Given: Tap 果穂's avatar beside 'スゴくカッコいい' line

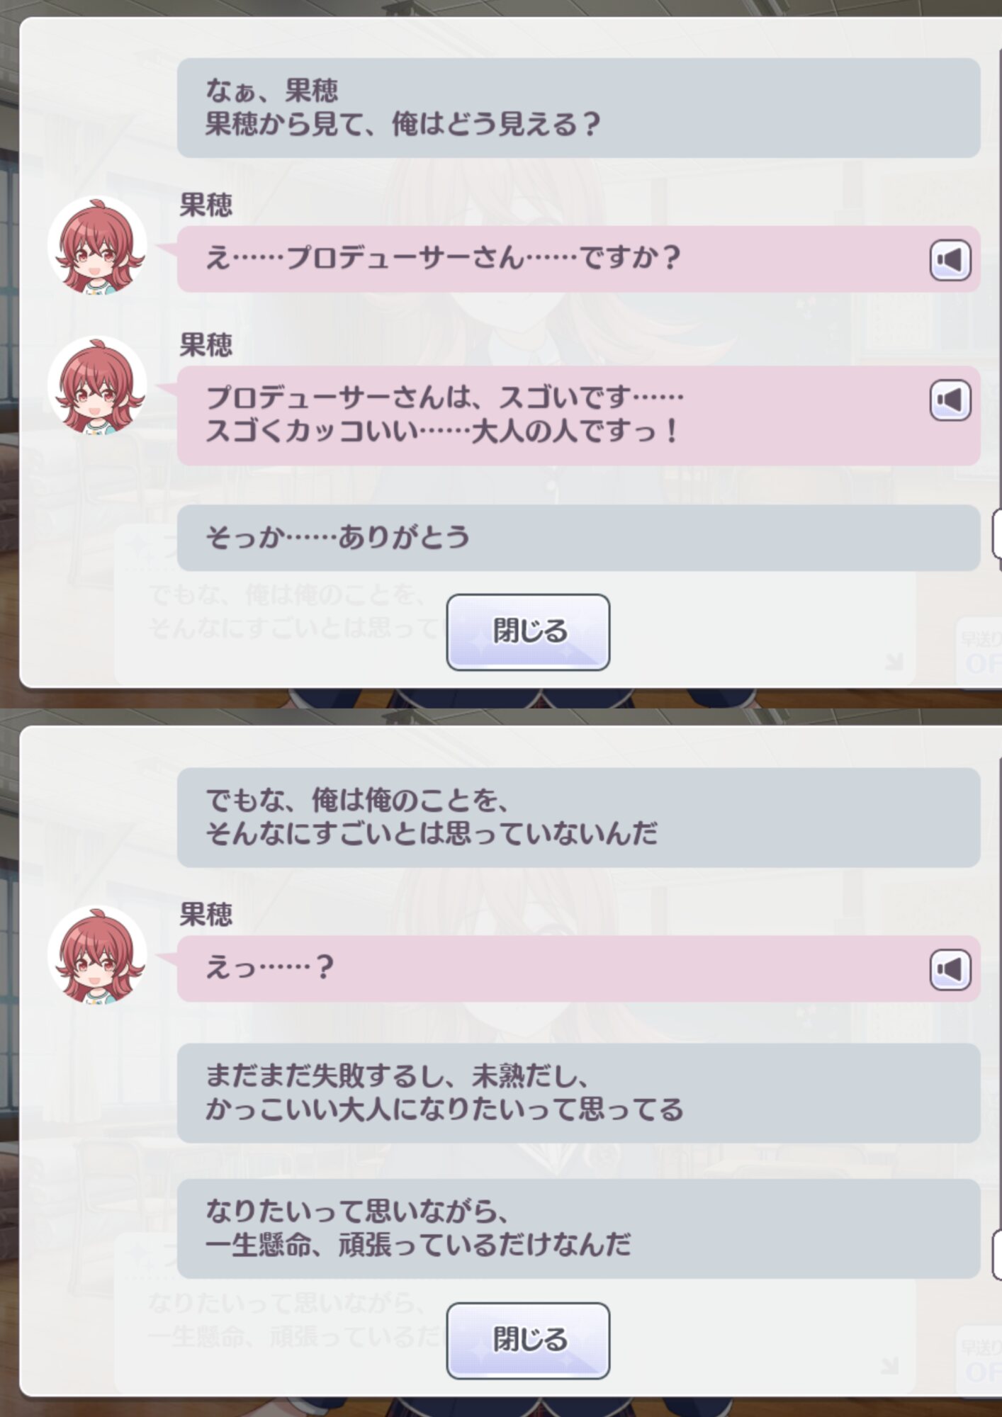Looking at the screenshot, I should [x=97, y=385].
